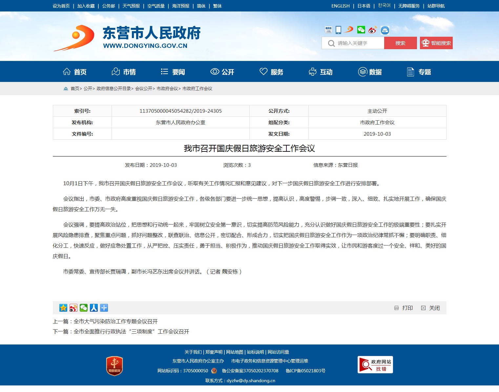The image size is (499, 392).
Task: Click the mobile phone icon in the header
Action: coord(338,30)
